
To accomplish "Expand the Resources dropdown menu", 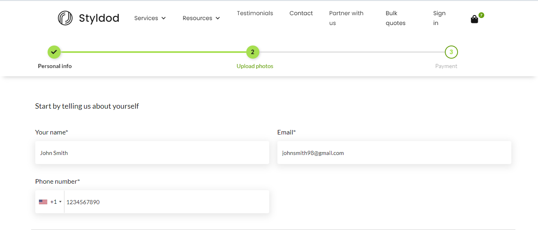I will point(201,18).
